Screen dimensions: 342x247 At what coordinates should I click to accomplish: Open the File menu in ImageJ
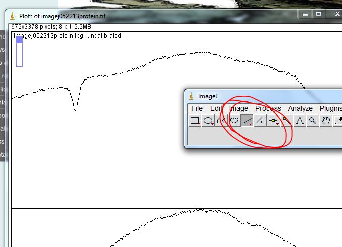point(197,108)
